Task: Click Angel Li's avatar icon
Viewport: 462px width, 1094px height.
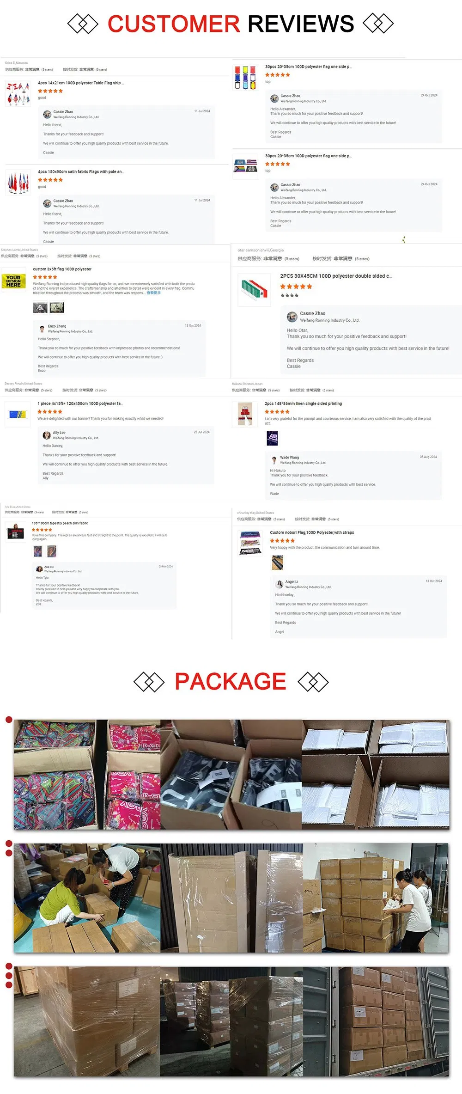Action: tap(279, 584)
